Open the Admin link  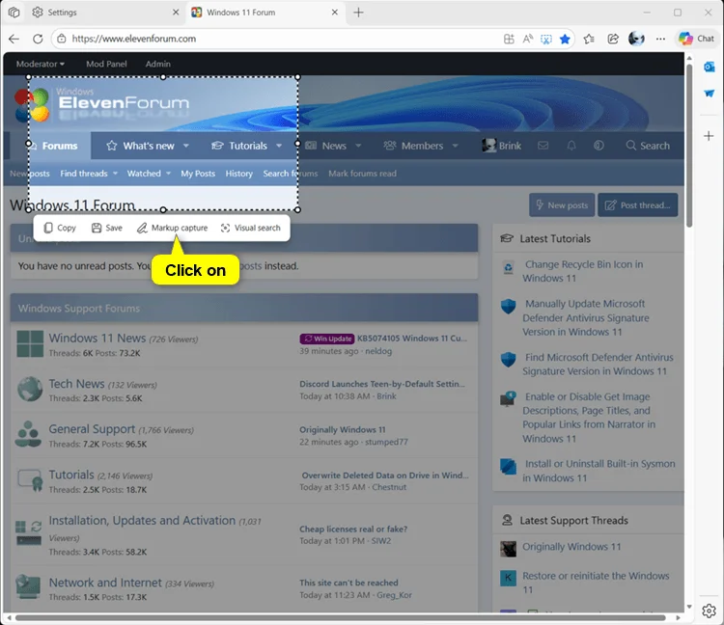point(158,64)
